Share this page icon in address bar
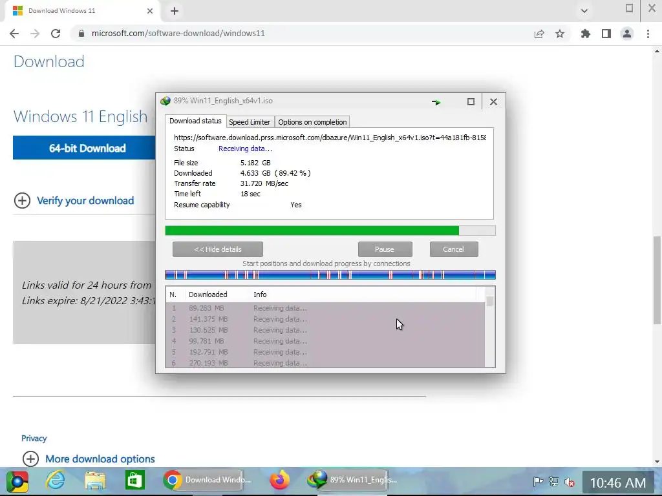The height and width of the screenshot is (496, 662). 539,34
